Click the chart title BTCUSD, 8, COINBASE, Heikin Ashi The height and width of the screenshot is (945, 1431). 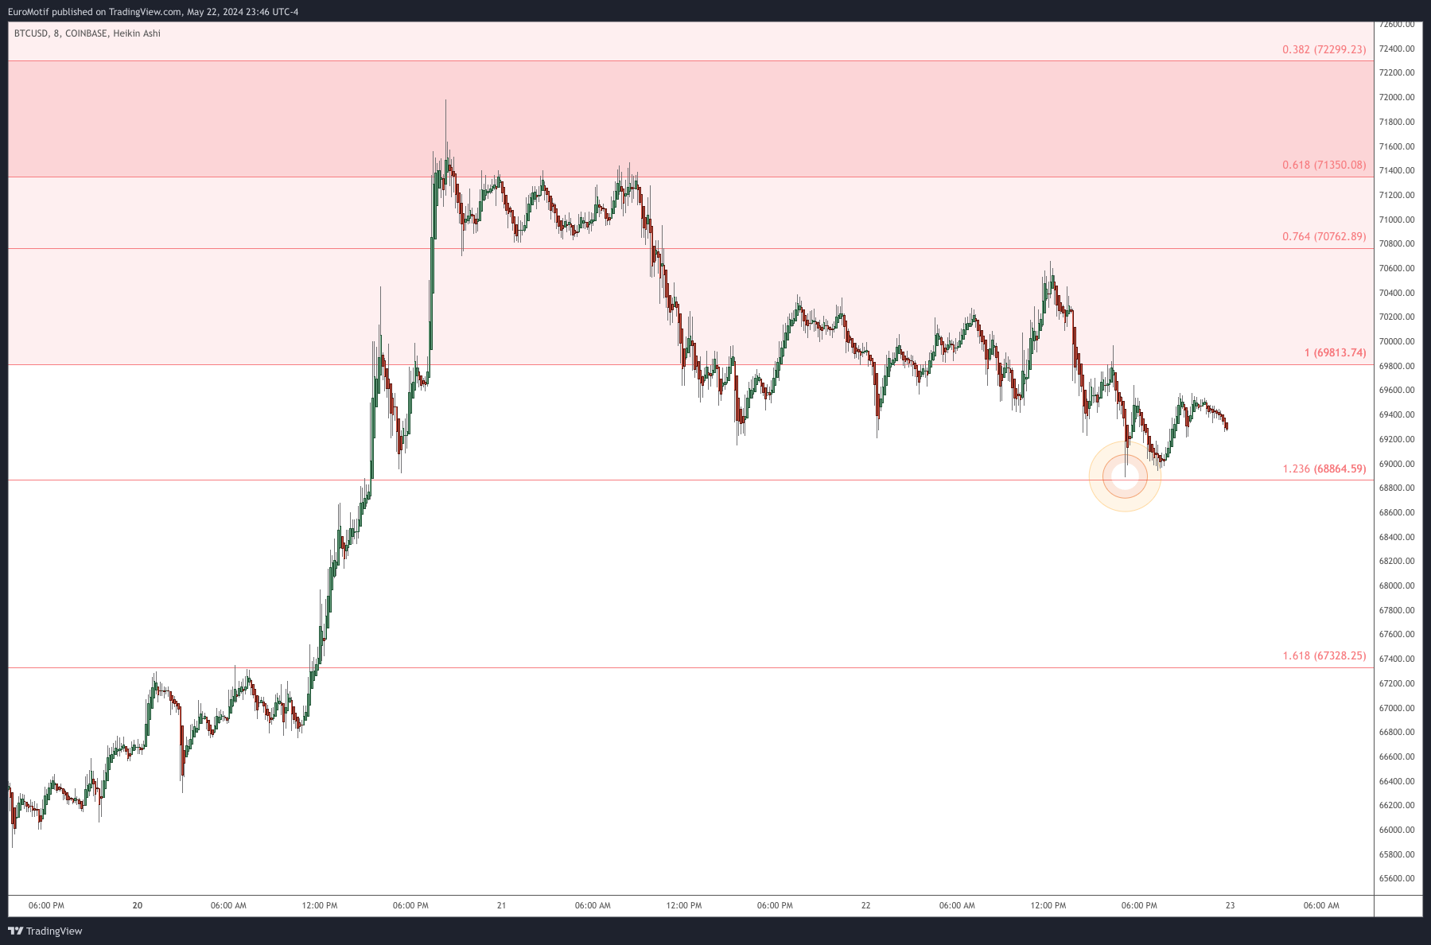(87, 33)
